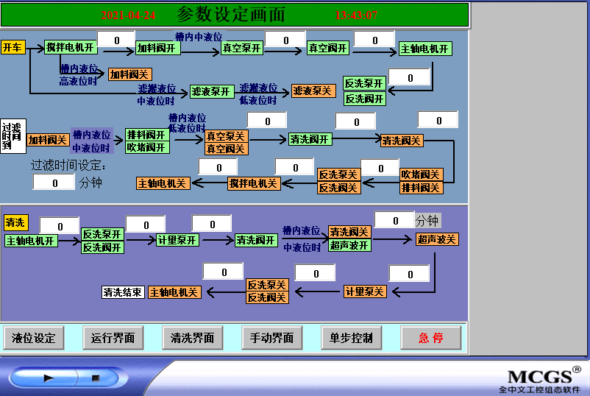The image size is (590, 396).
Task: Click the yellow 开车 start indicator
Action: [x=13, y=47]
